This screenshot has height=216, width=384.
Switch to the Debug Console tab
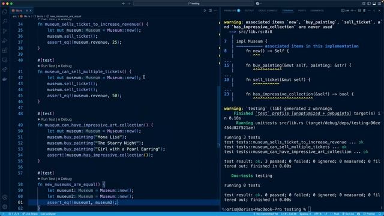(268, 11)
